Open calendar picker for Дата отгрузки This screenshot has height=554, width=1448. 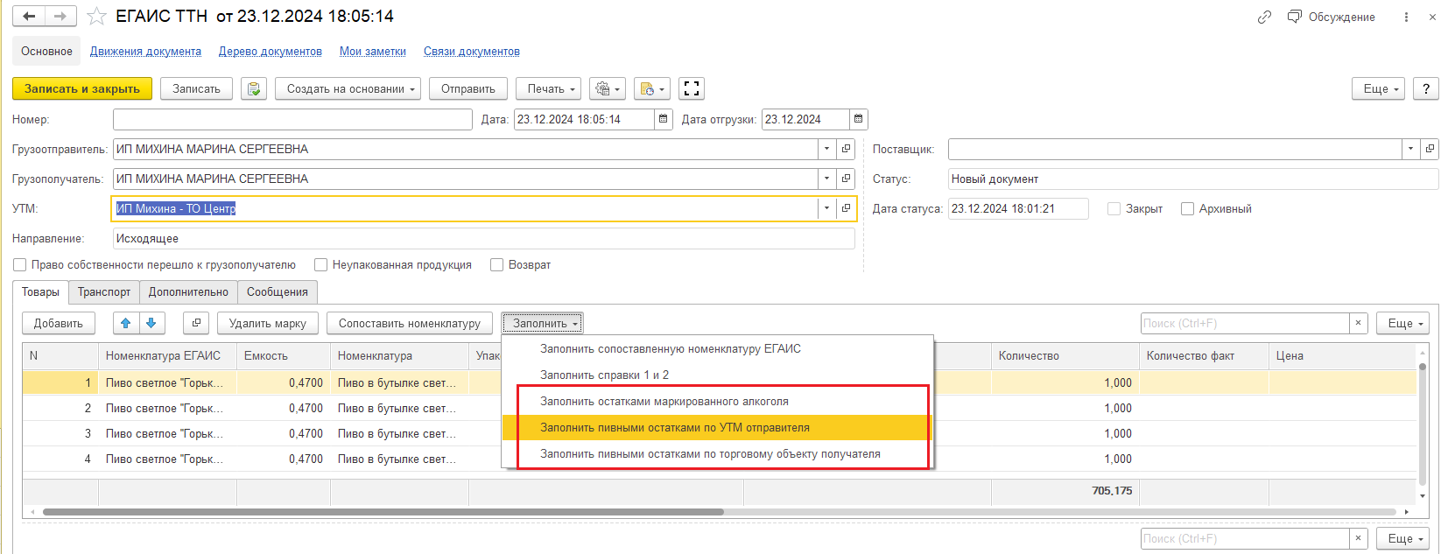(x=858, y=119)
